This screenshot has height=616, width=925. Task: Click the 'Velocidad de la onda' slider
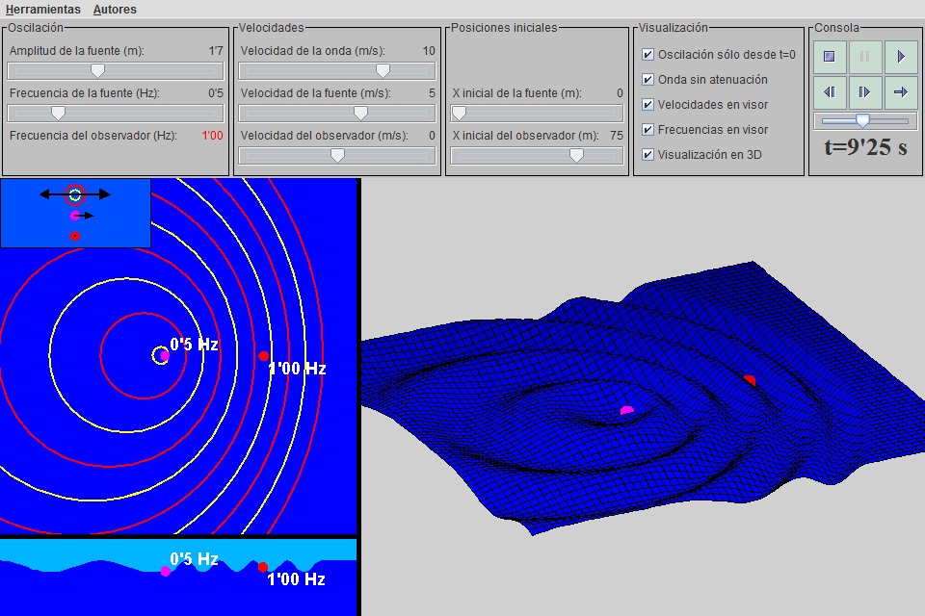pos(383,70)
